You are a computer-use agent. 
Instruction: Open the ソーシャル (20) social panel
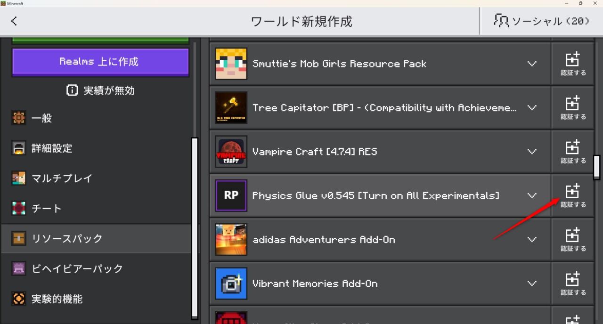pos(541,21)
